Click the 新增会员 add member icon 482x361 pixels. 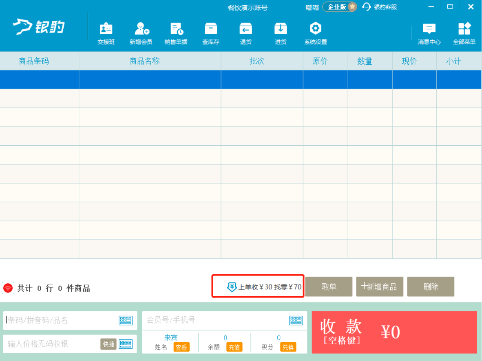tap(141, 33)
